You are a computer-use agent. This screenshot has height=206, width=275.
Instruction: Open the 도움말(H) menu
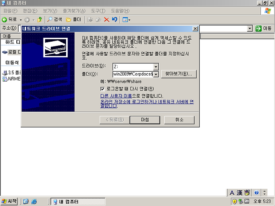pos(120,11)
